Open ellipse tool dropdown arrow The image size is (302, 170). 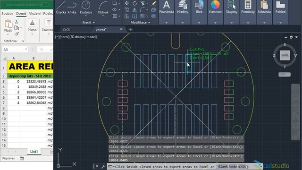[x=119, y=9]
